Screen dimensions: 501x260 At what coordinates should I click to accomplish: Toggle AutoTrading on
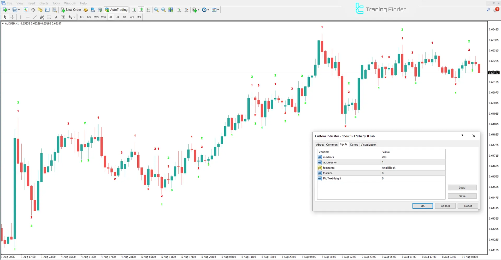116,10
